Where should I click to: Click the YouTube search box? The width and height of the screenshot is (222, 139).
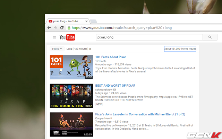[x=149, y=37]
